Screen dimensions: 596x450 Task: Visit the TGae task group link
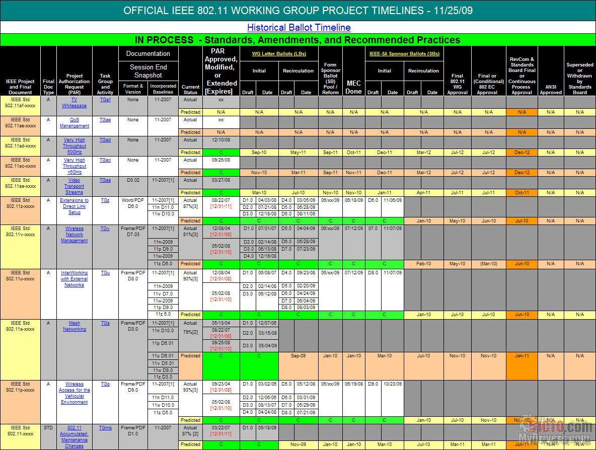[105, 120]
